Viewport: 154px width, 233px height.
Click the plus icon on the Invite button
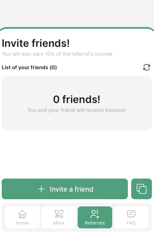(x=41, y=189)
